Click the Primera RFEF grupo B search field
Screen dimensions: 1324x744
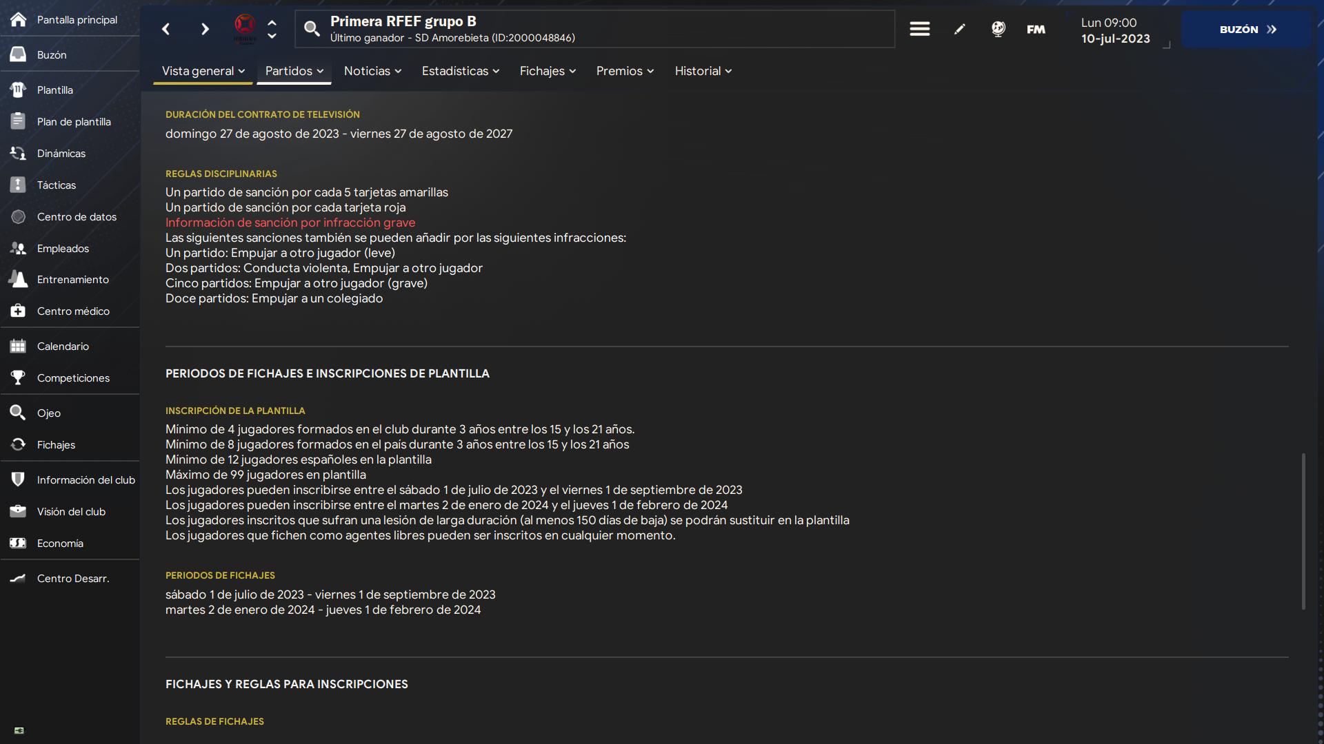(594, 29)
